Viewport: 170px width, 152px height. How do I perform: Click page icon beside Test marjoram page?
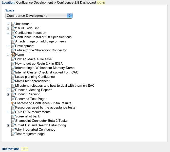click(13, 134)
